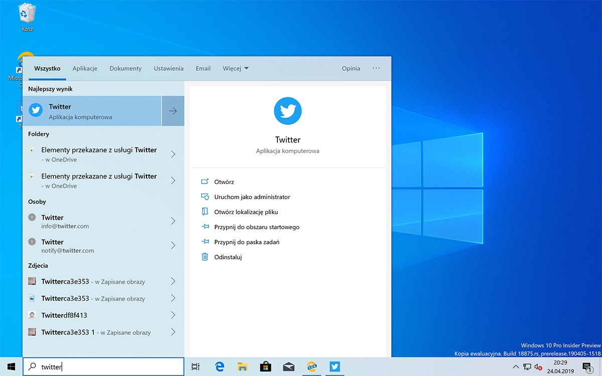
Task: Open Edge Canary from the taskbar
Action: 312,367
